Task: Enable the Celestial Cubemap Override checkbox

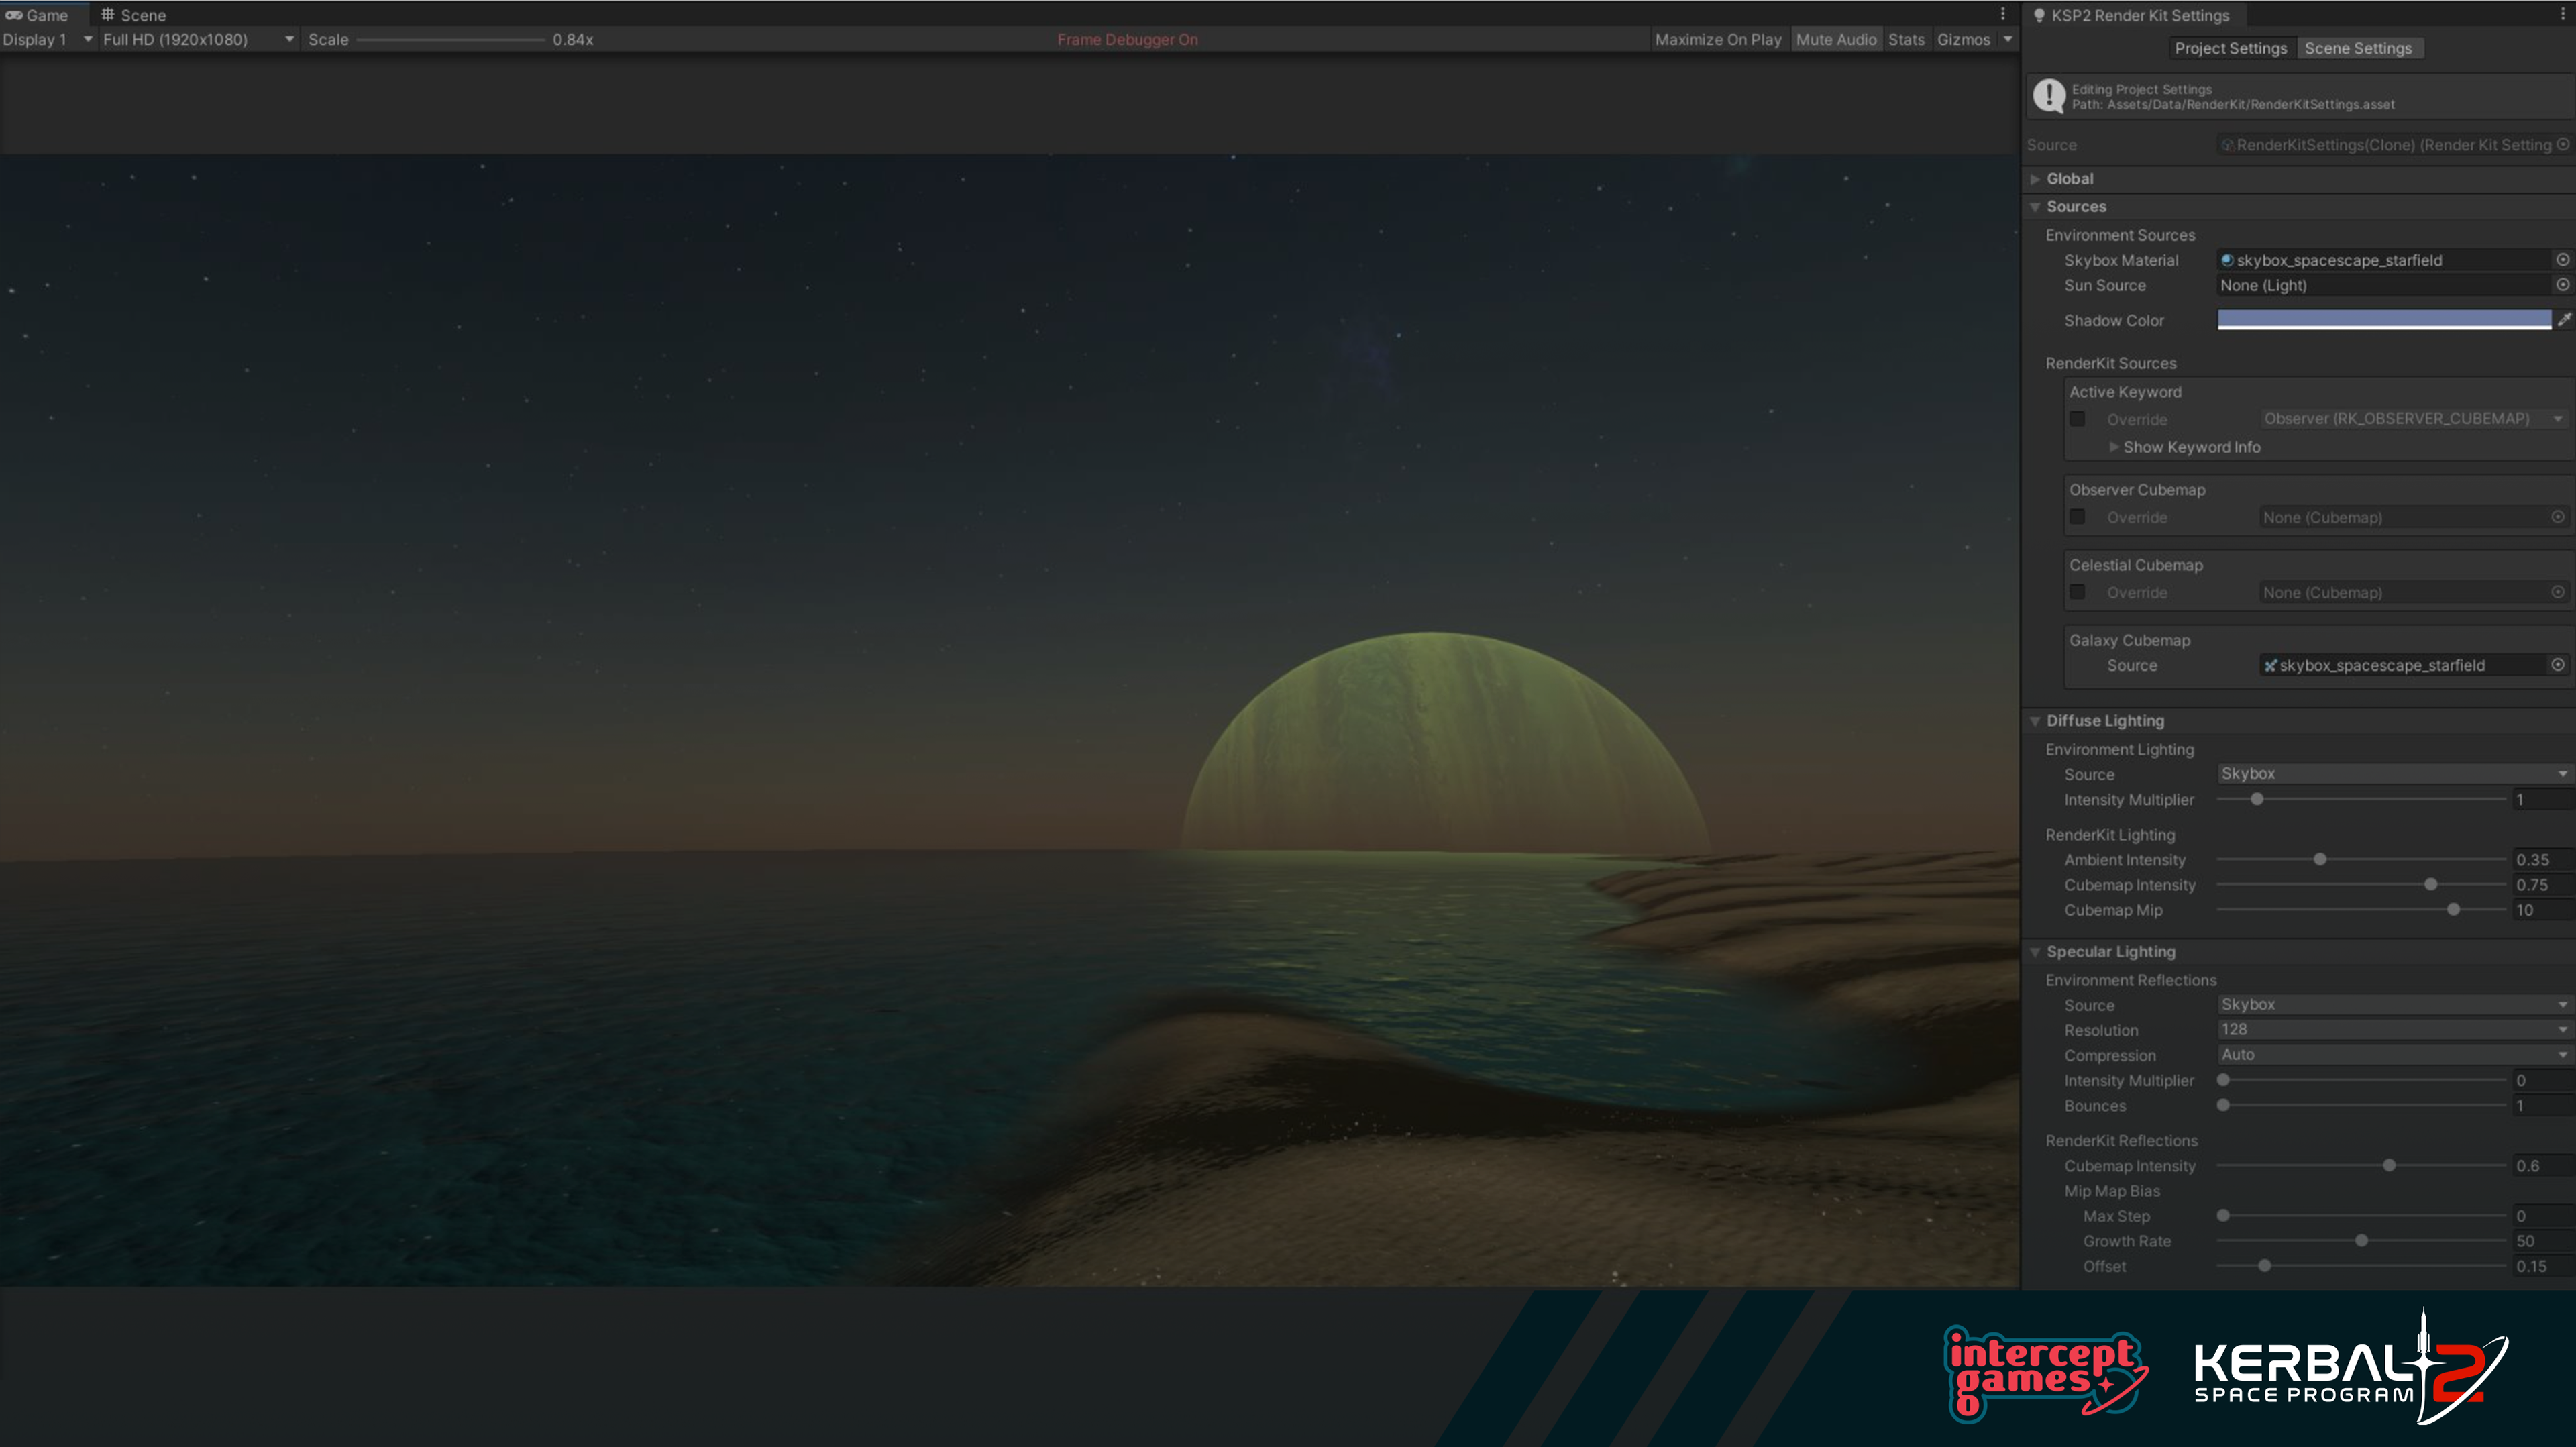Action: tap(2078, 592)
